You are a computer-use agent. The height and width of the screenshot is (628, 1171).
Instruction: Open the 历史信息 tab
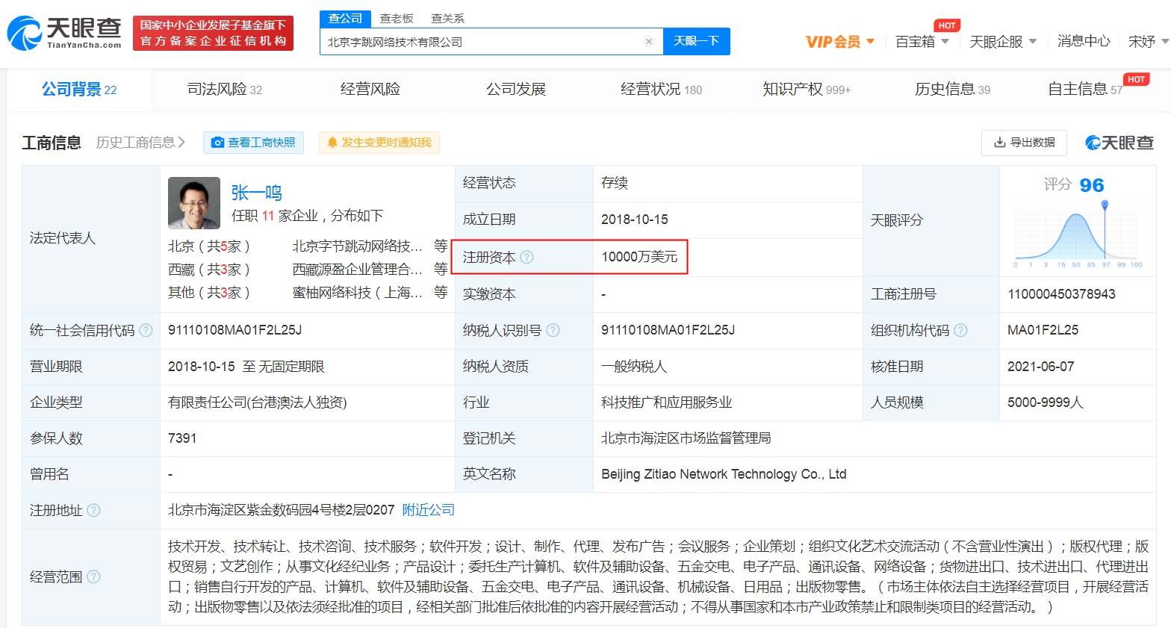pyautogui.click(x=952, y=90)
